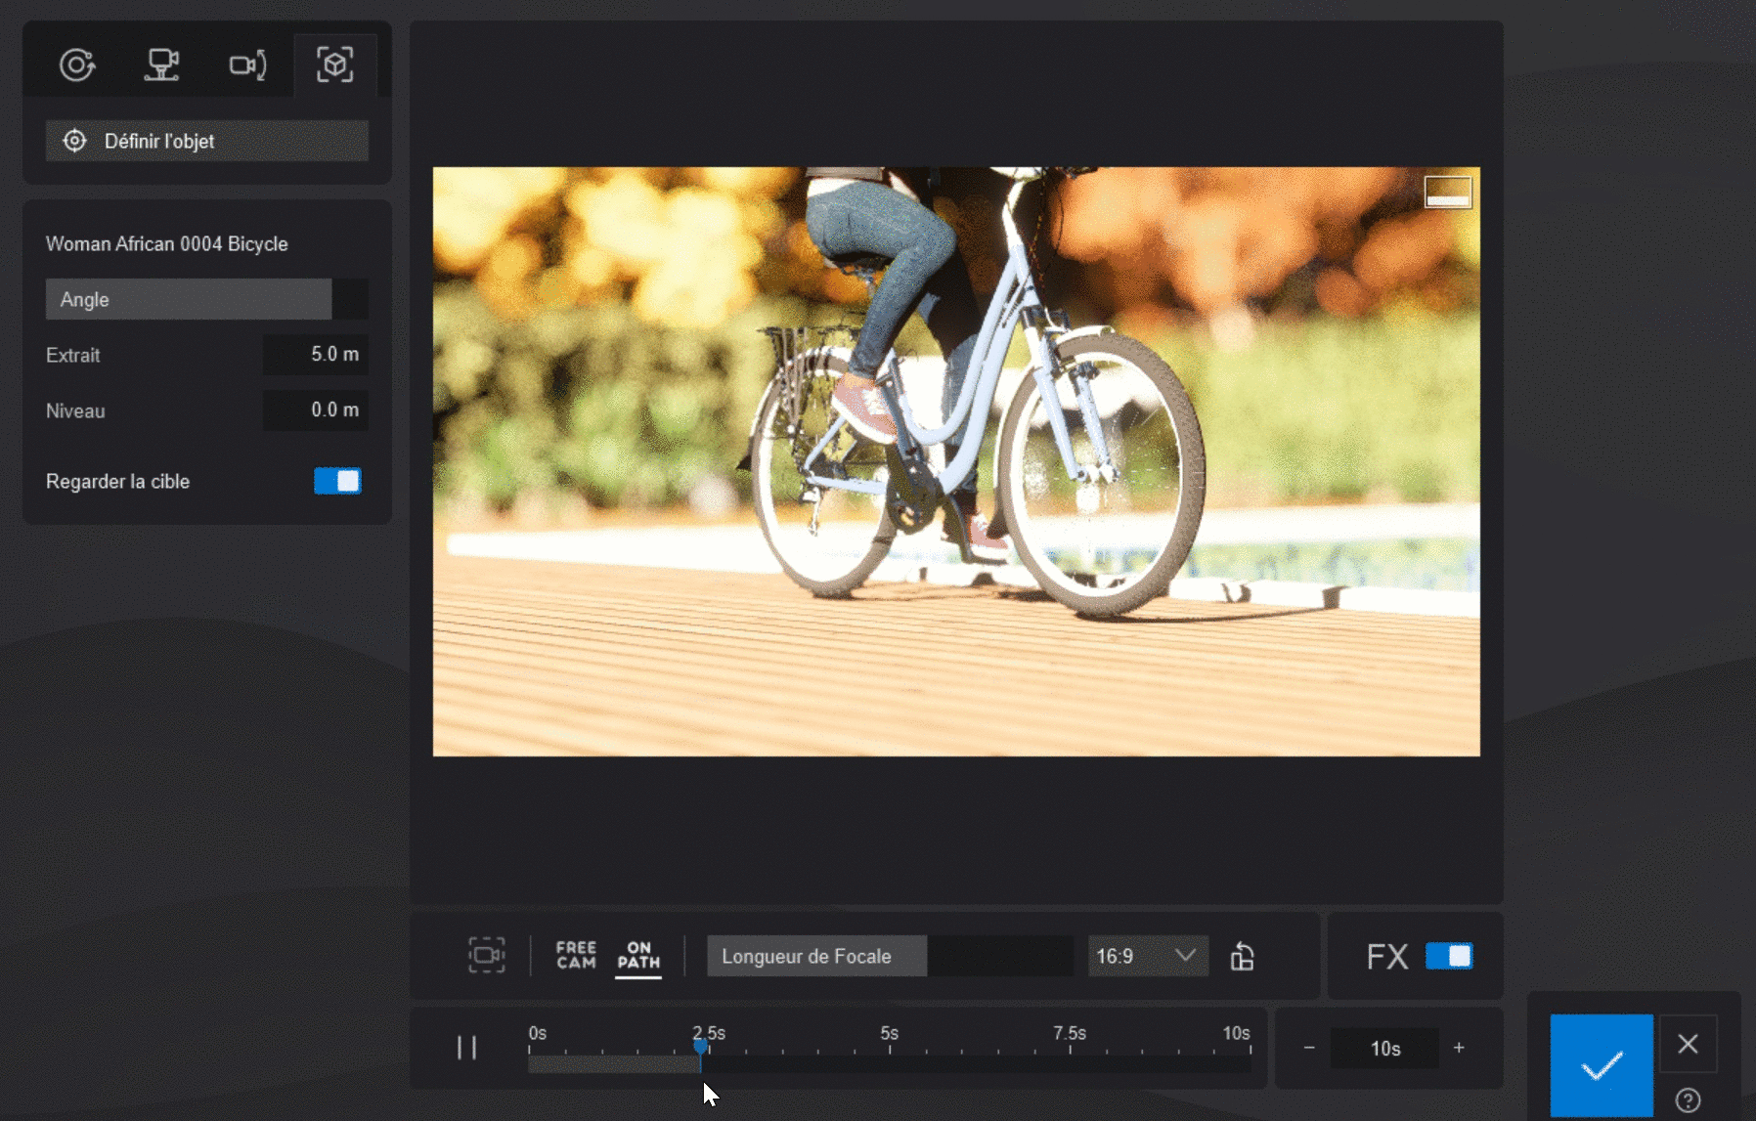The image size is (1756, 1121).
Task: Pause the animation playback
Action: coord(467,1048)
